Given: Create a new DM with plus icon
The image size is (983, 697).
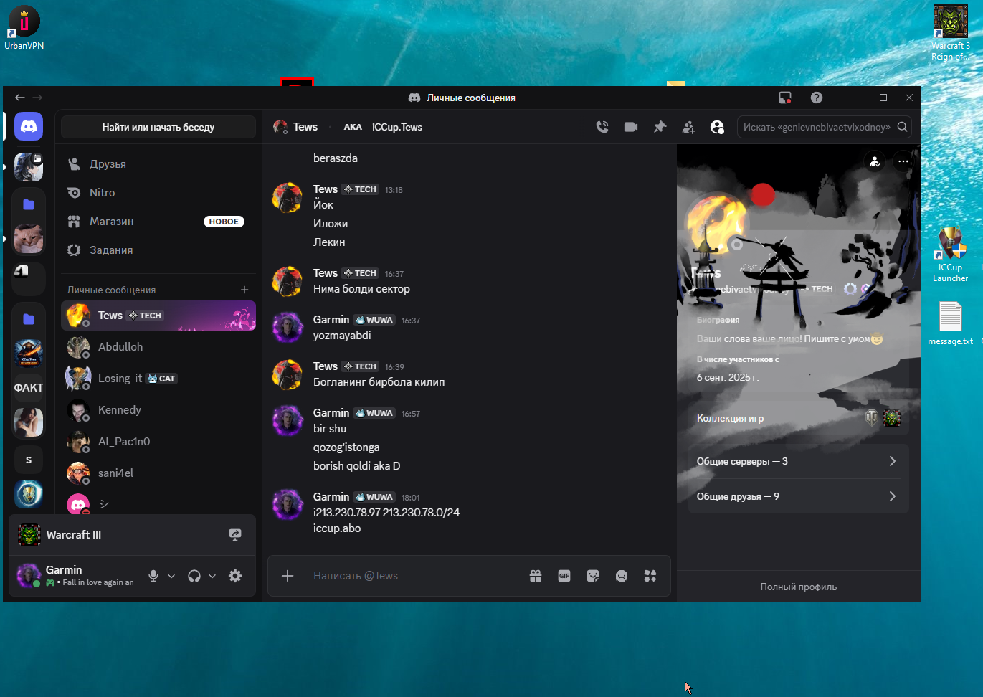Looking at the screenshot, I should (x=244, y=290).
